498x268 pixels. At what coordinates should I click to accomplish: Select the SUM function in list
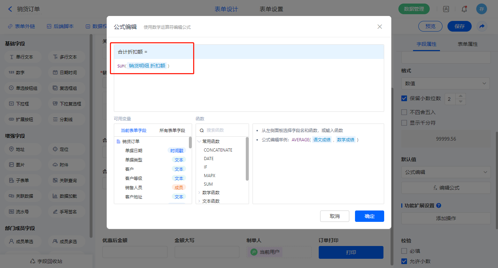(x=208, y=184)
